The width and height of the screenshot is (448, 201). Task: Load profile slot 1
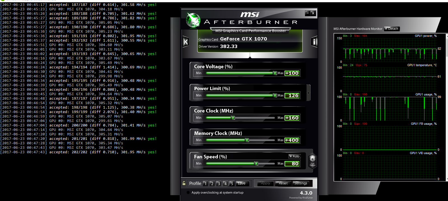[x=205, y=183]
